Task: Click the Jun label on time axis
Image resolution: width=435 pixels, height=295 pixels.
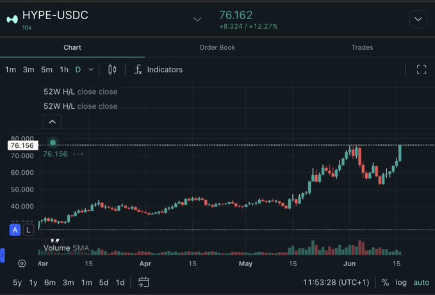Action: pos(350,264)
